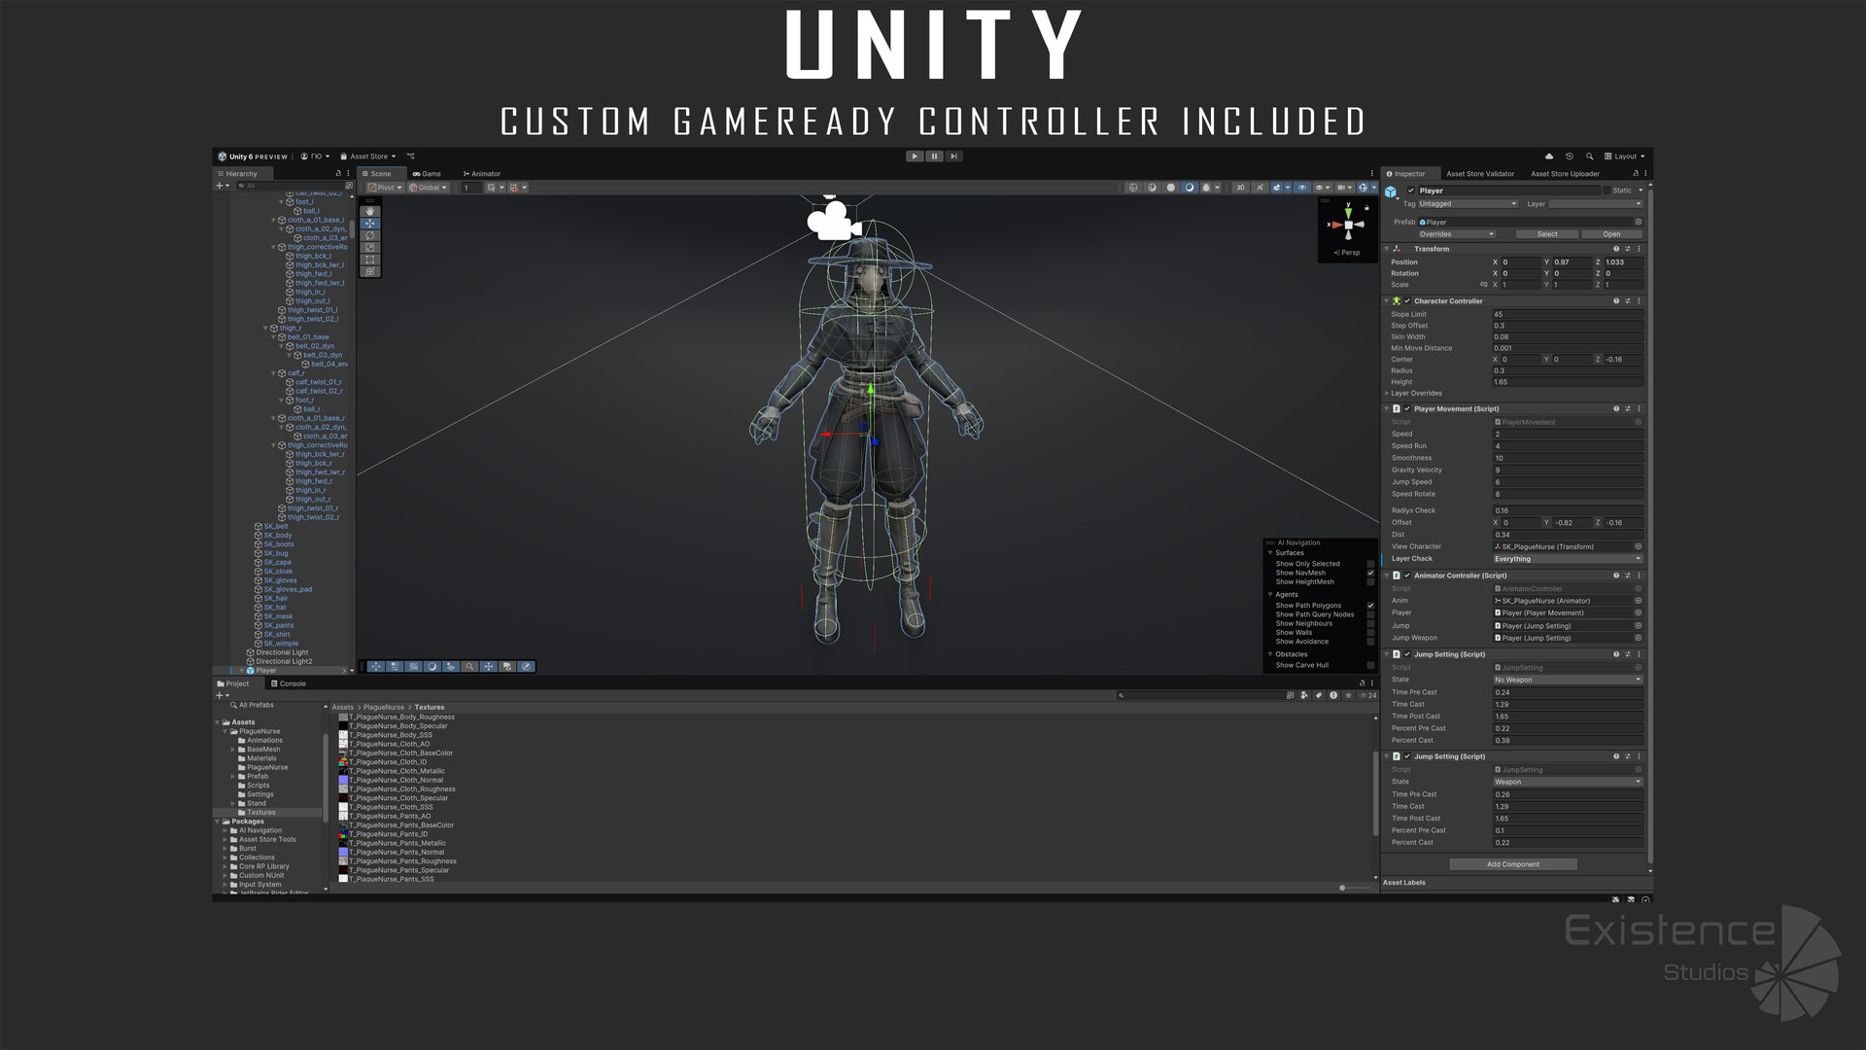Select the Rect transform tool
Screen dimensions: 1866x1050
click(x=370, y=260)
